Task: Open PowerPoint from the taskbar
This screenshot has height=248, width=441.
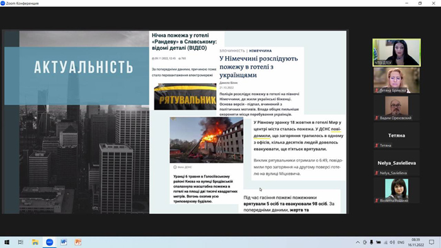Action: (78, 242)
